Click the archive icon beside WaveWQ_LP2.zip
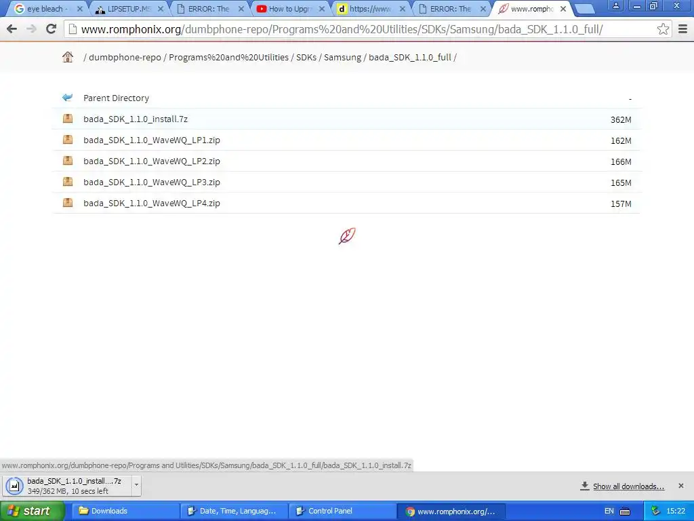Image resolution: width=694 pixels, height=521 pixels. click(x=67, y=160)
